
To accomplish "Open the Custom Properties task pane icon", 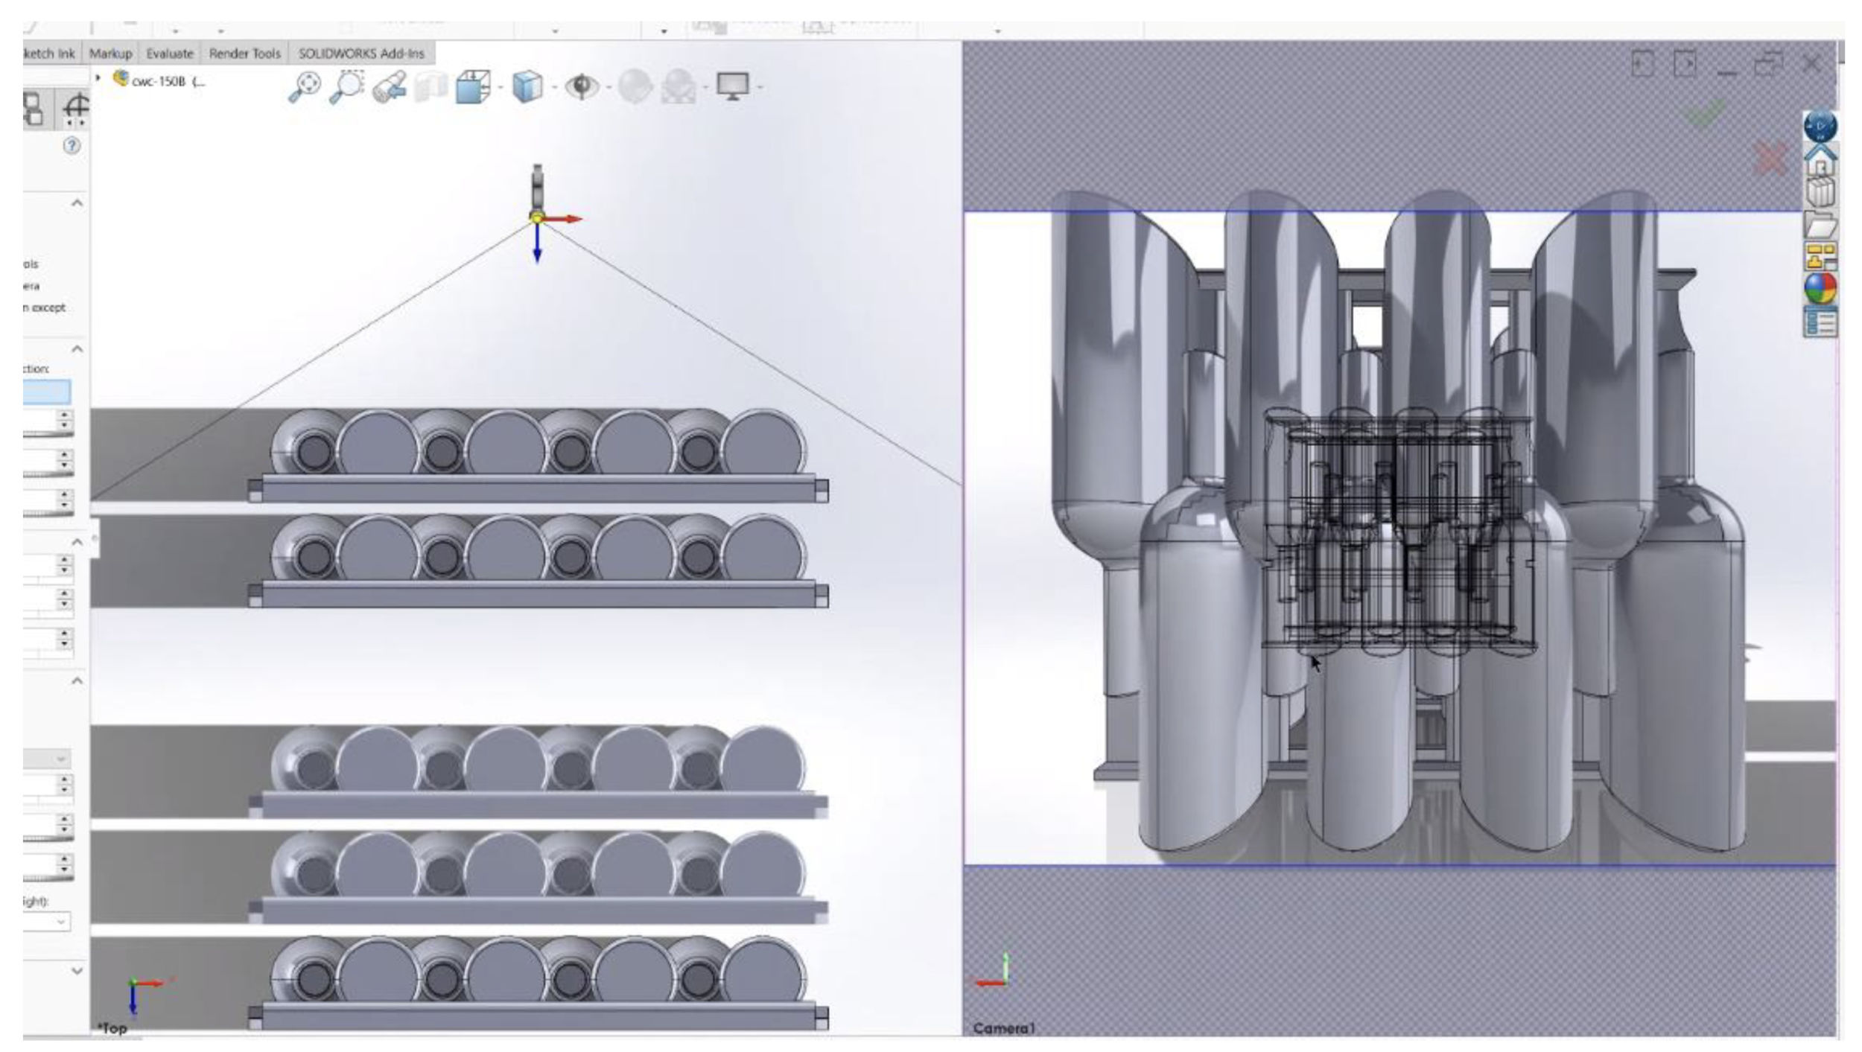I will click(1820, 322).
